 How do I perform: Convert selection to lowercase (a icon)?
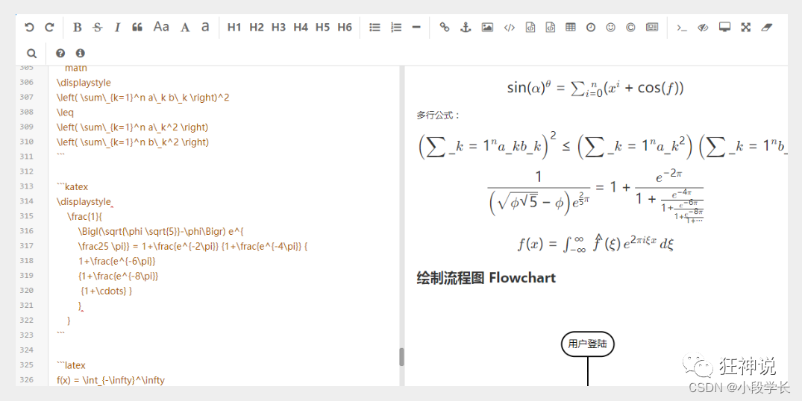click(x=205, y=27)
